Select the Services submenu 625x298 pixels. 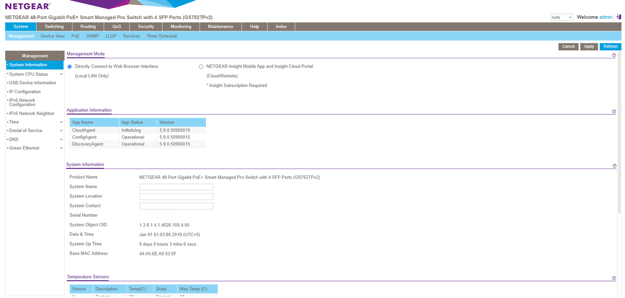pos(132,36)
